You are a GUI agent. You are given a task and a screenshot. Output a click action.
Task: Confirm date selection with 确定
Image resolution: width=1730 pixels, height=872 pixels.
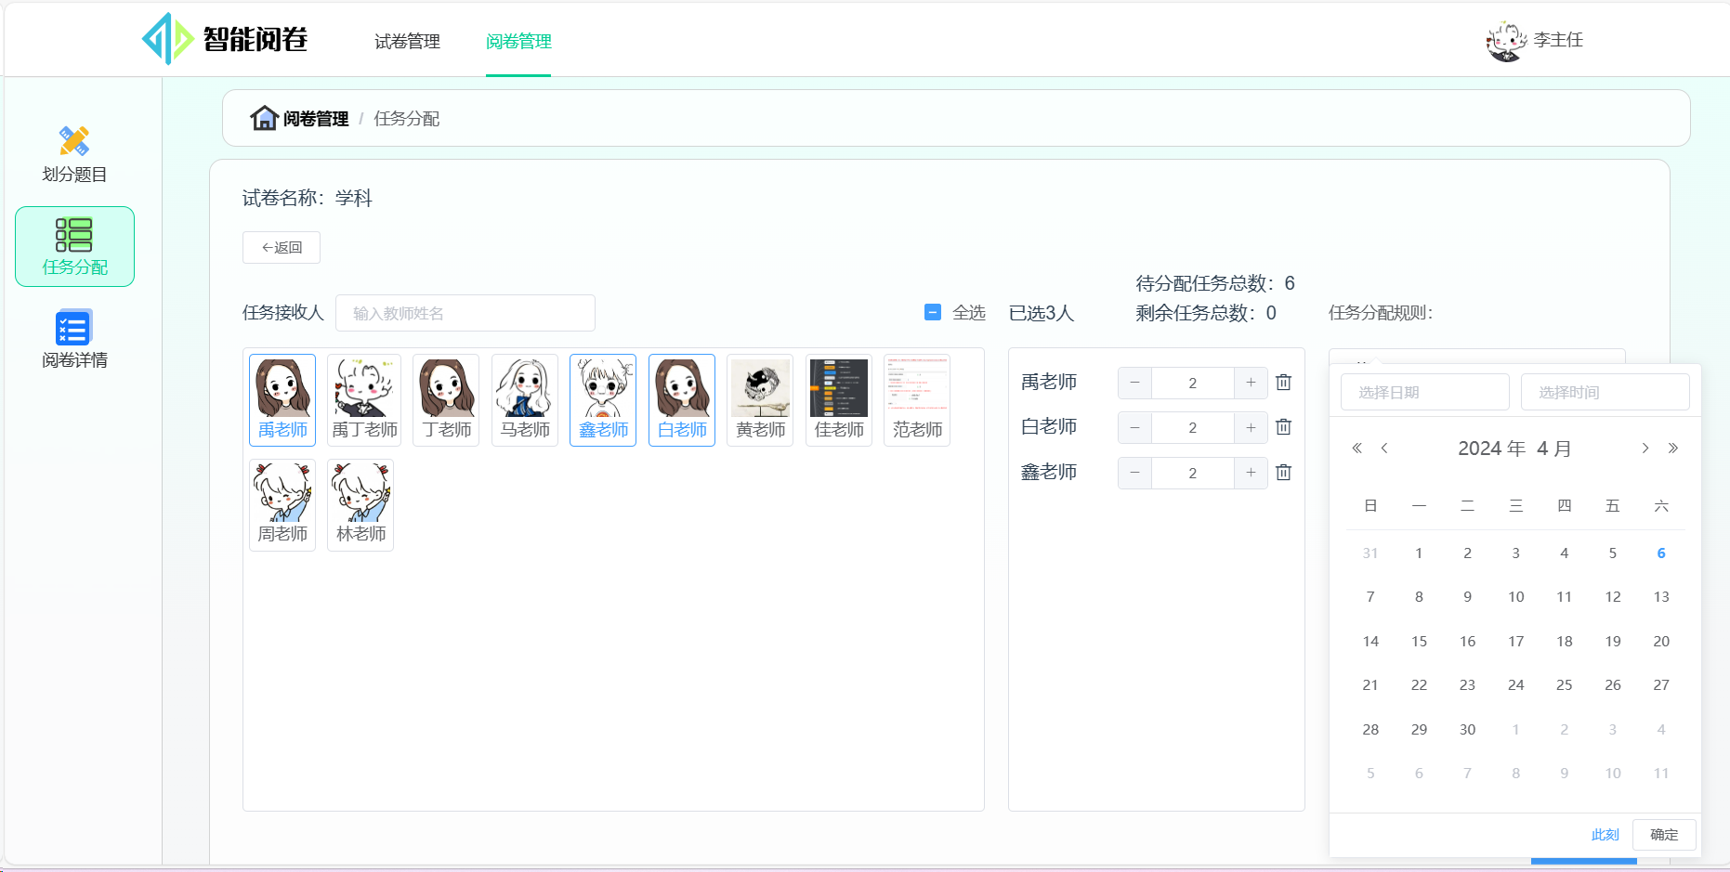tap(1663, 834)
